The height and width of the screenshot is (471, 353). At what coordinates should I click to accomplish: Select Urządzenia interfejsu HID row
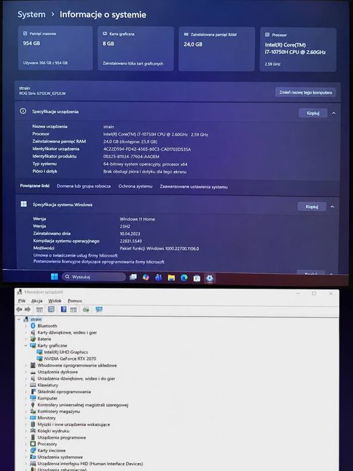(87, 464)
